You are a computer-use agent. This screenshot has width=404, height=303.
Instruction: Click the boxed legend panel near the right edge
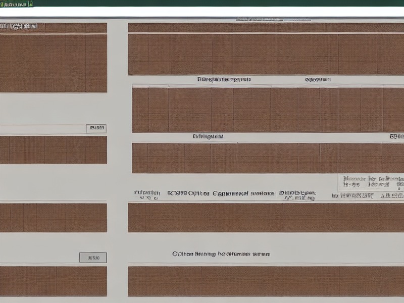coord(371,182)
